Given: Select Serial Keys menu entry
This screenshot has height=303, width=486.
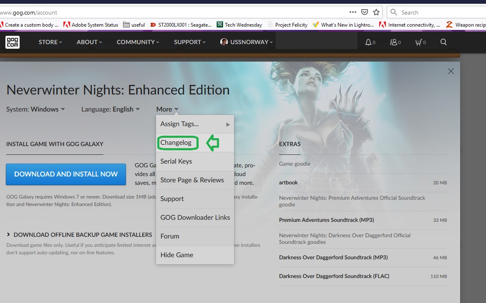Looking at the screenshot, I should pos(195,161).
